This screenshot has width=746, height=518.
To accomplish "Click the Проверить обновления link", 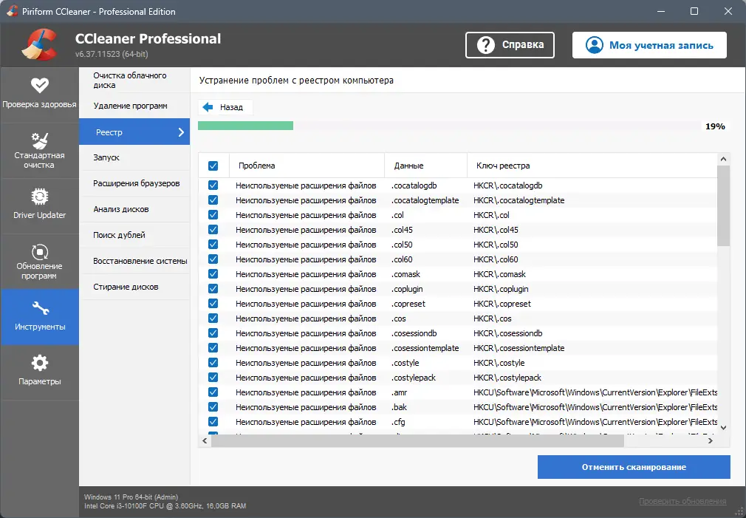I will (682, 501).
